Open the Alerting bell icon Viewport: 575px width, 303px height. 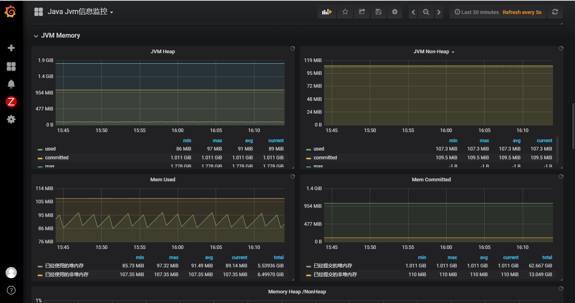11,84
